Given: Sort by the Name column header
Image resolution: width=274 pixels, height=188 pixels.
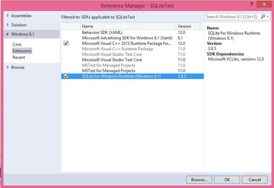Looking at the screenshot, I should click(128, 26).
